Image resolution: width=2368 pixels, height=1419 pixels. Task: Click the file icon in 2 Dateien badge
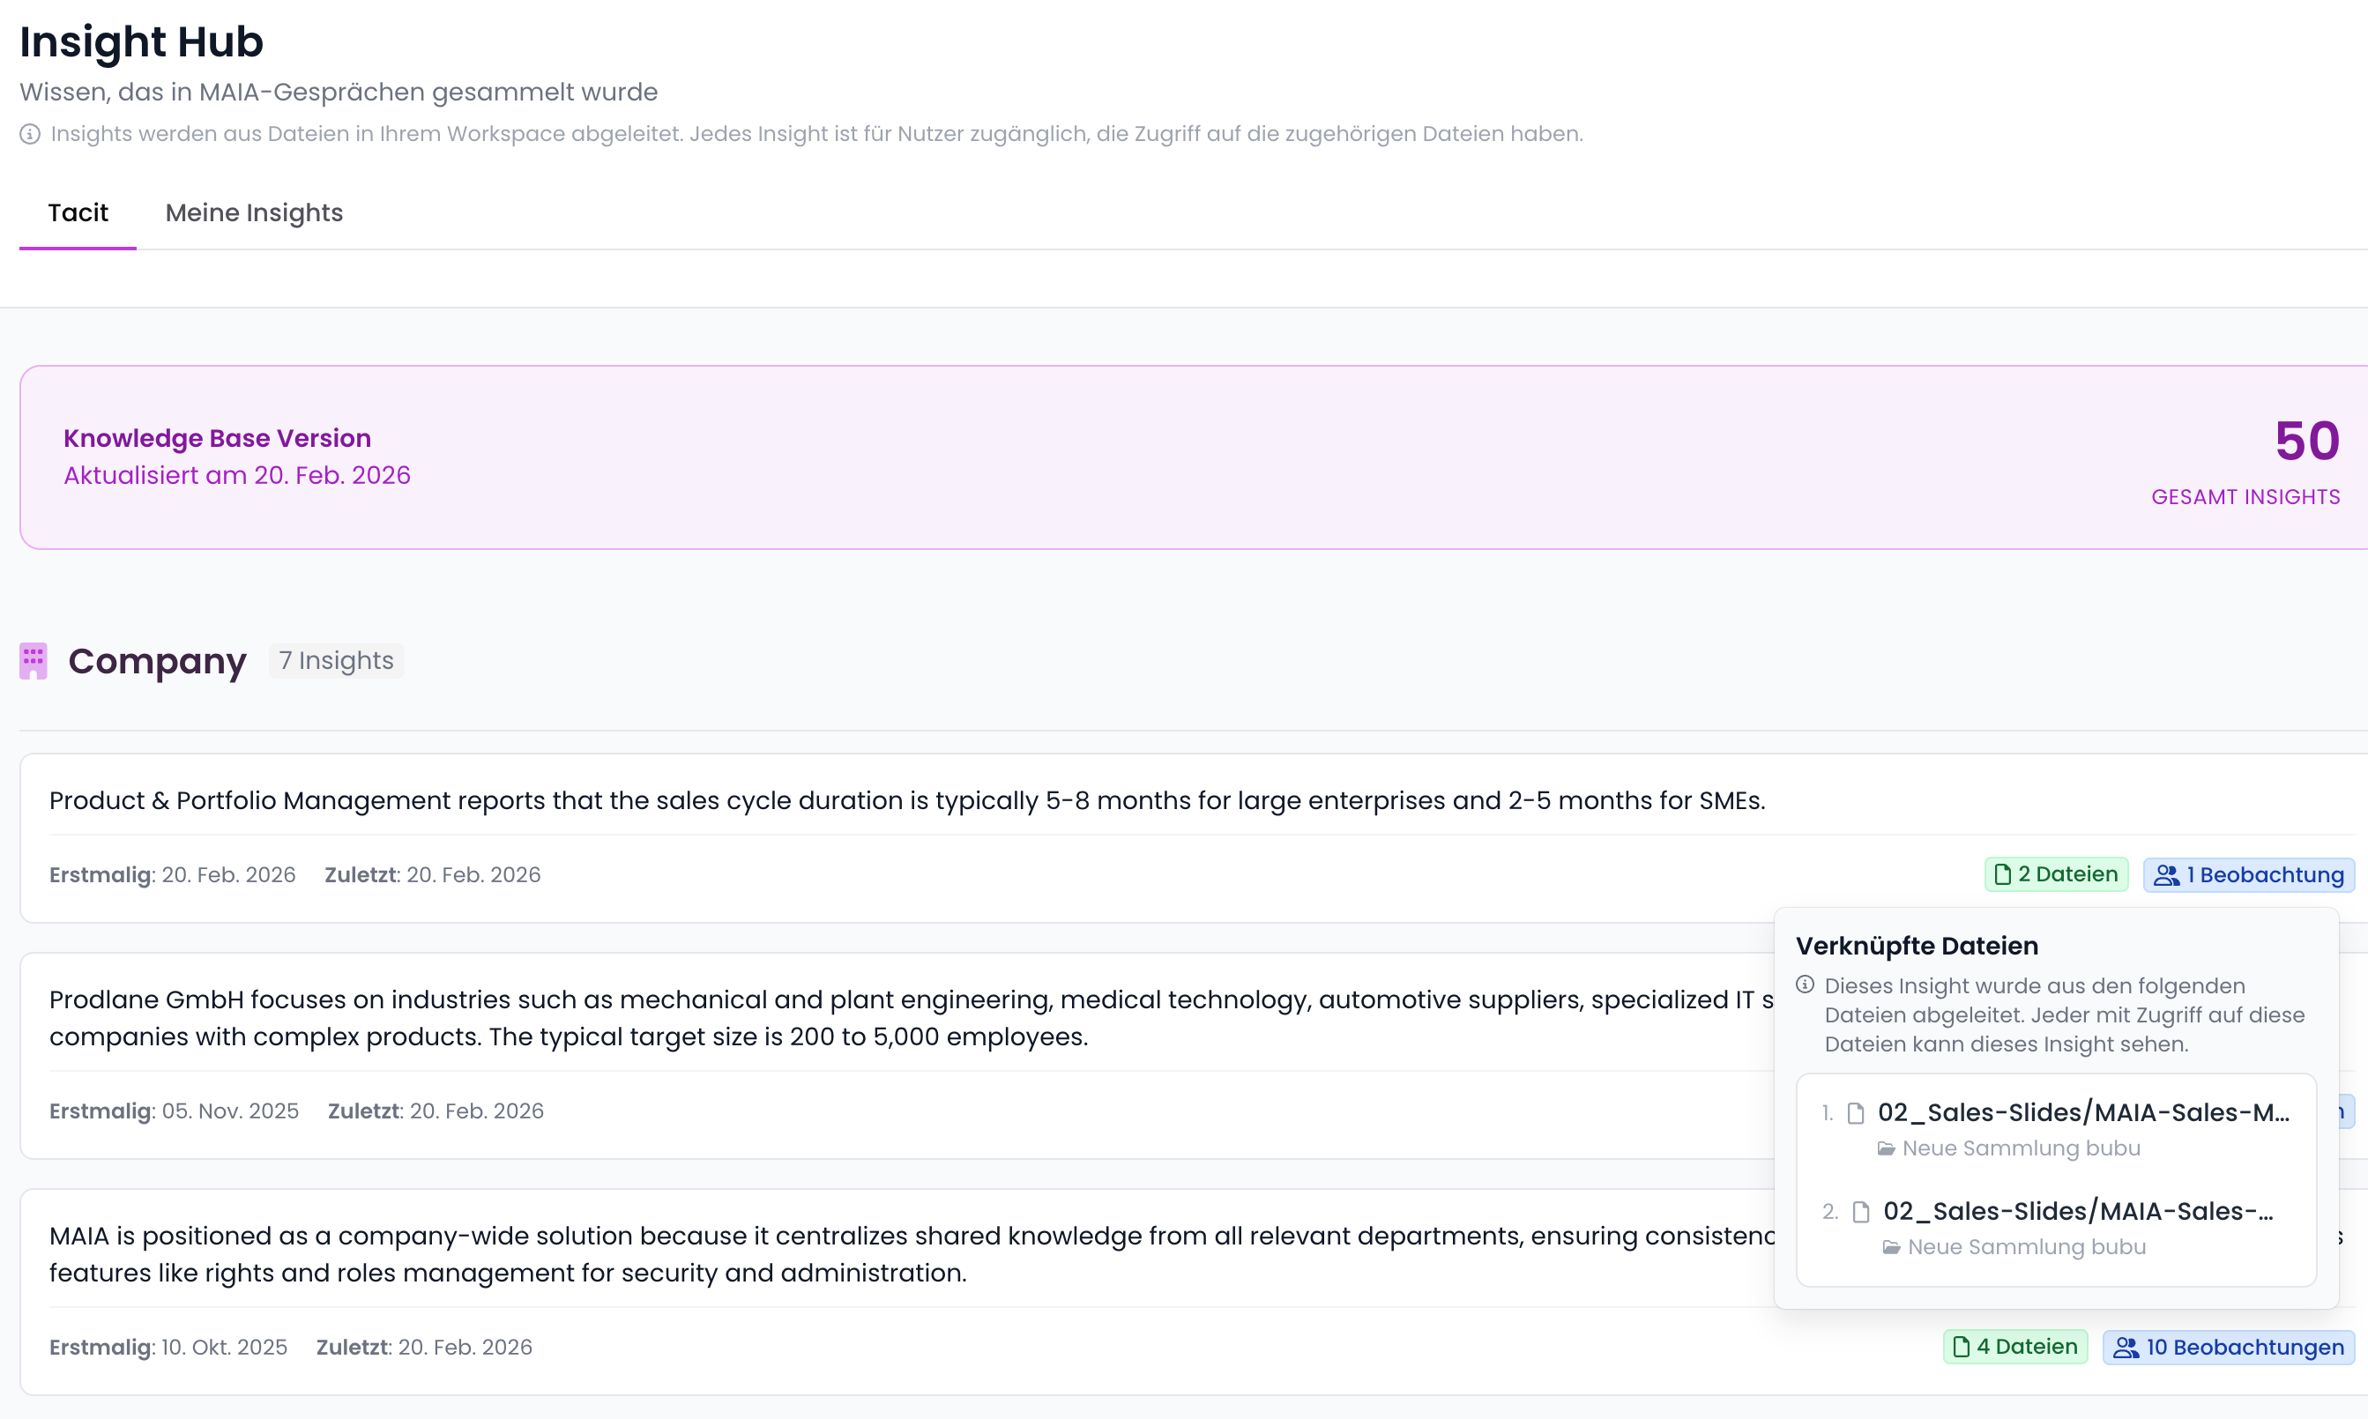[x=2003, y=874]
